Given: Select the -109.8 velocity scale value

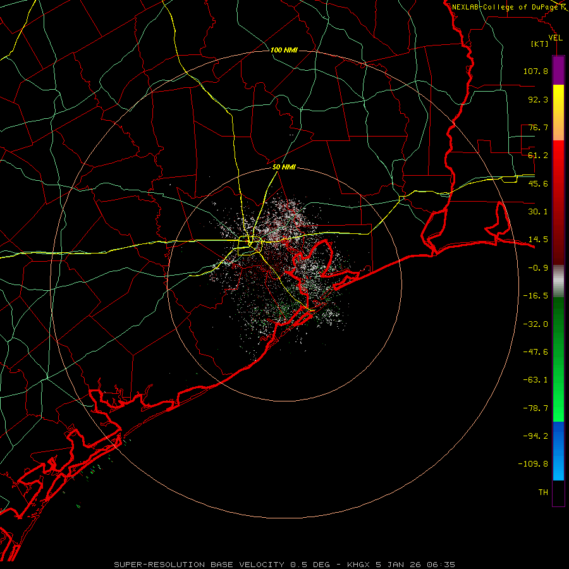Looking at the screenshot, I should click(533, 464).
